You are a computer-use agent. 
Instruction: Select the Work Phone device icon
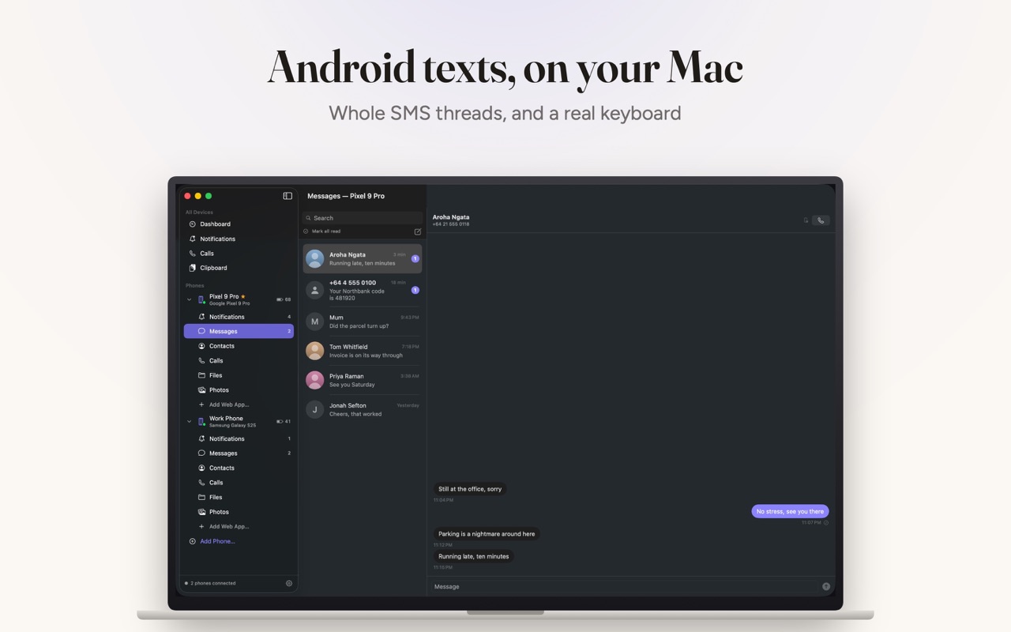pyautogui.click(x=201, y=421)
